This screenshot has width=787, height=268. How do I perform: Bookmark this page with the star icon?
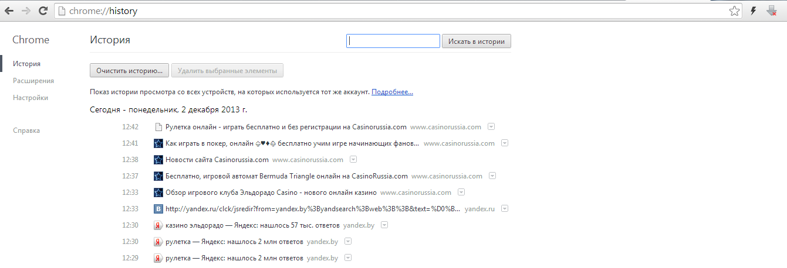[734, 11]
